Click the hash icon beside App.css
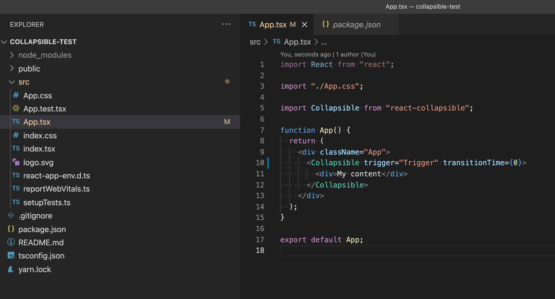This screenshot has width=555, height=299. pyautogui.click(x=16, y=95)
